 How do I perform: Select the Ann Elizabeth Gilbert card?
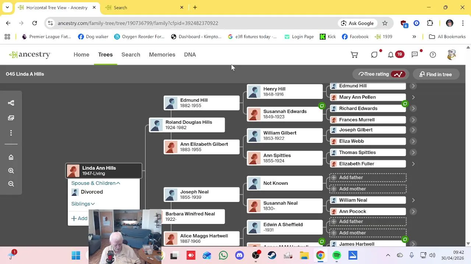point(202,147)
